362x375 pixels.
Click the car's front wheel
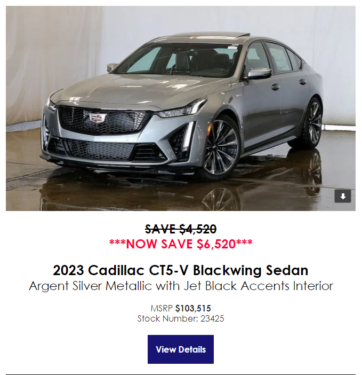220,147
